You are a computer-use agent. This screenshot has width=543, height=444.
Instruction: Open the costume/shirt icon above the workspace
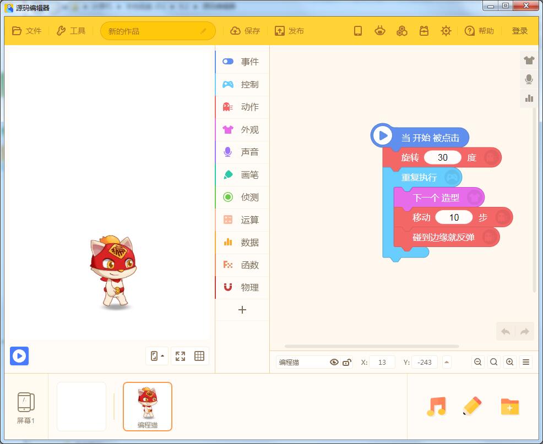(529, 60)
